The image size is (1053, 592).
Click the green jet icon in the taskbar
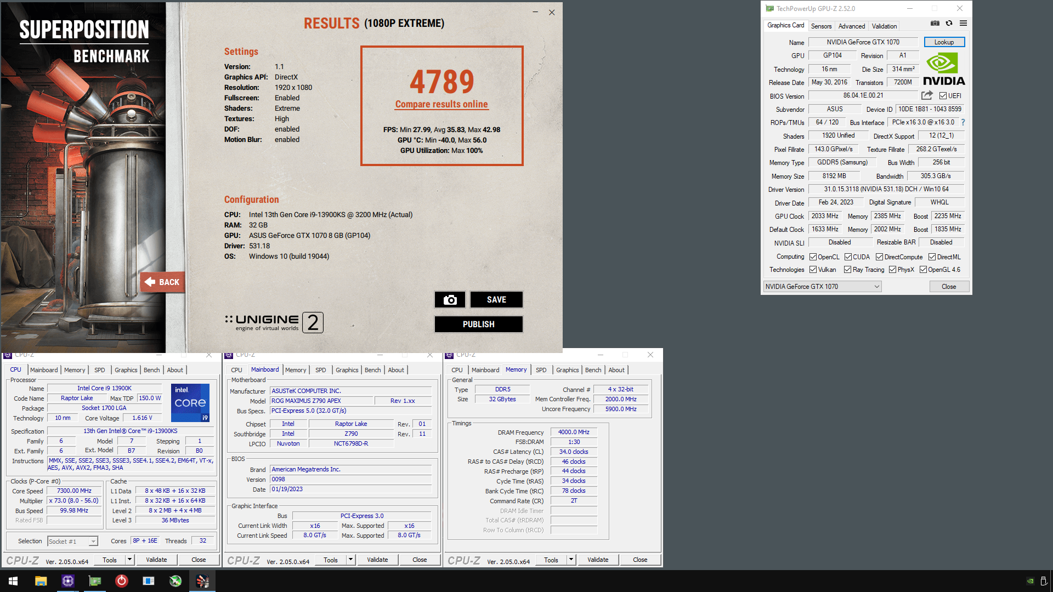175,581
